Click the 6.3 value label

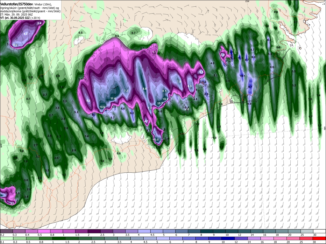189,86
